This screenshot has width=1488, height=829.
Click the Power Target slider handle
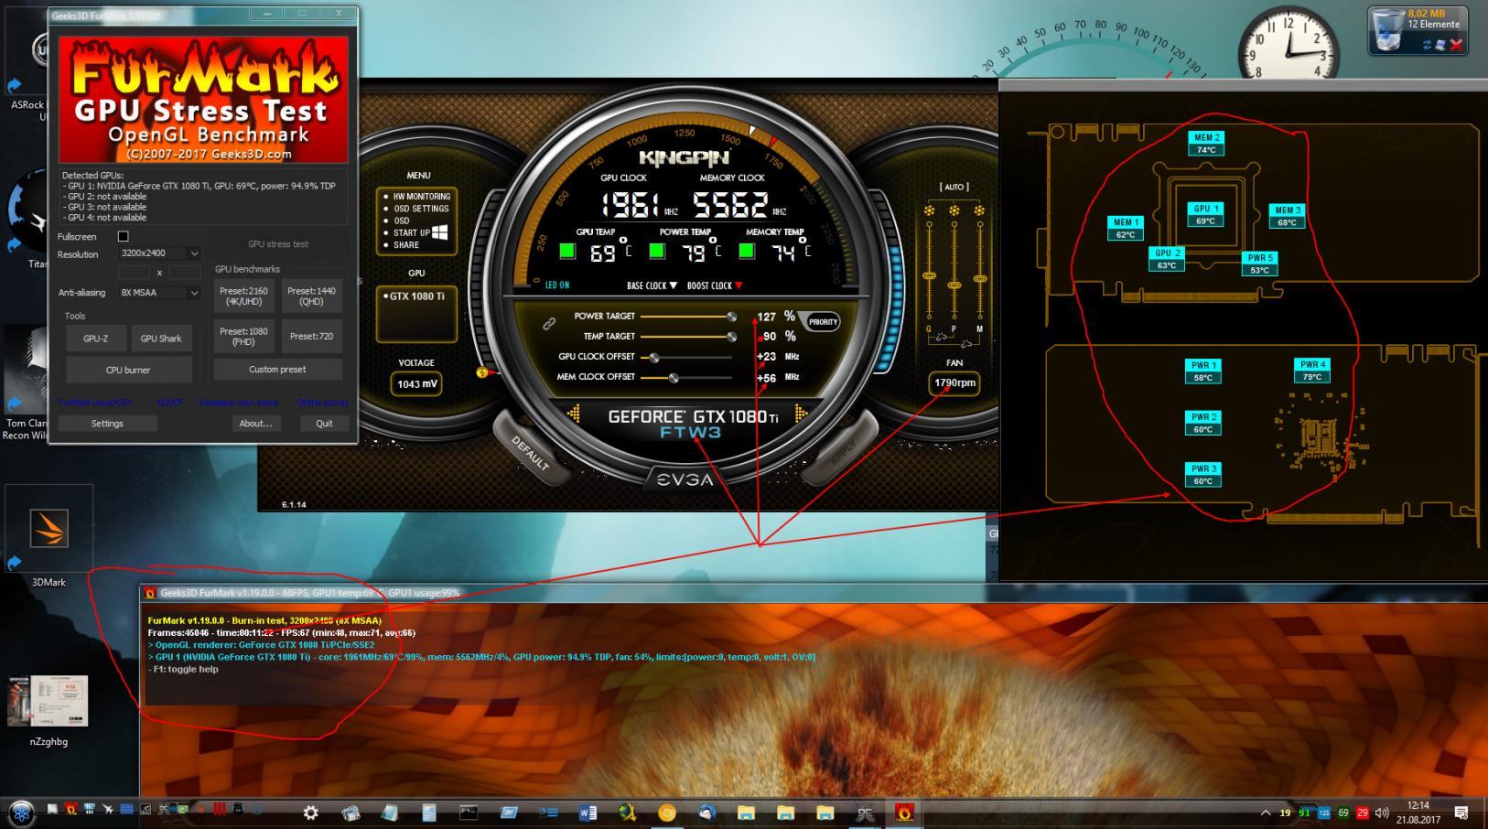click(731, 317)
